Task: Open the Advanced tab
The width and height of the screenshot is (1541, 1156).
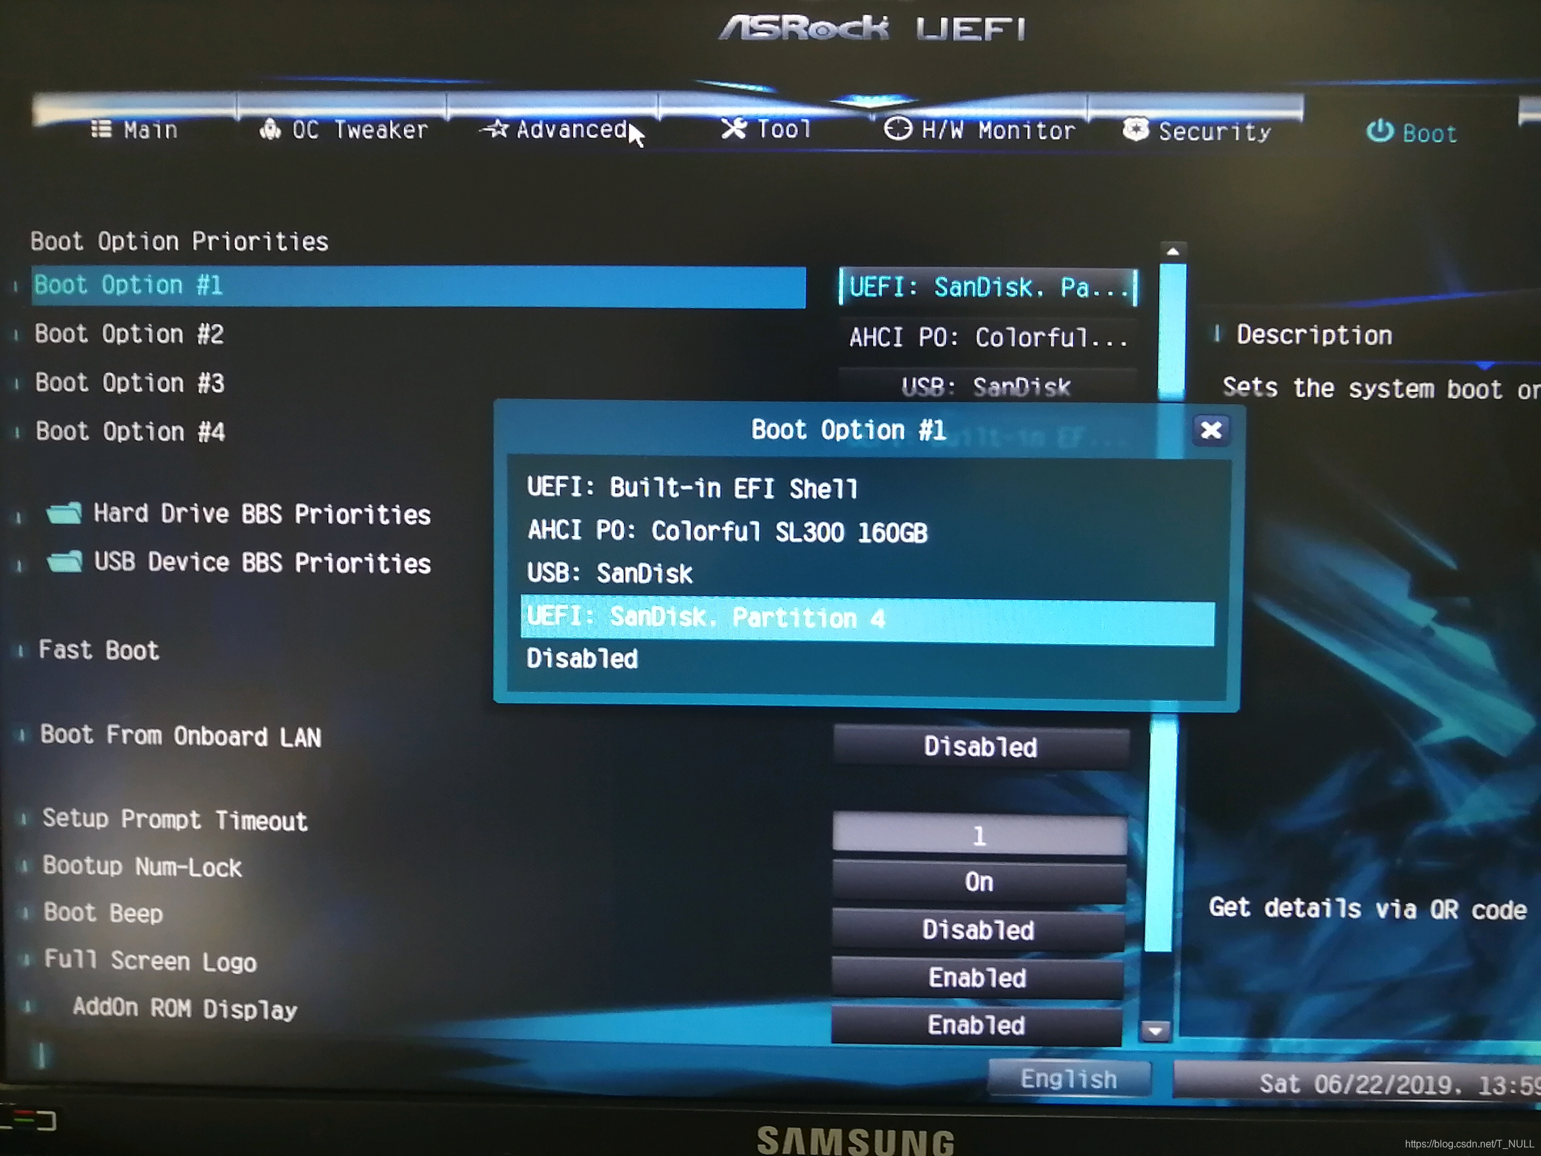Action: [x=555, y=130]
